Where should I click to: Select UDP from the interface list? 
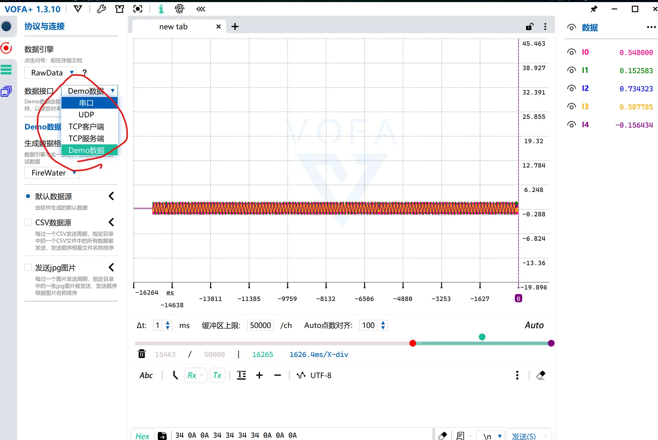pyautogui.click(x=89, y=114)
